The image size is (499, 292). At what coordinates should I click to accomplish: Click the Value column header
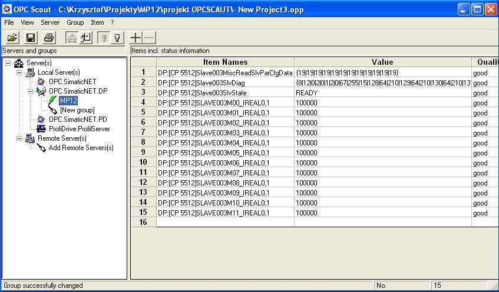(382, 62)
